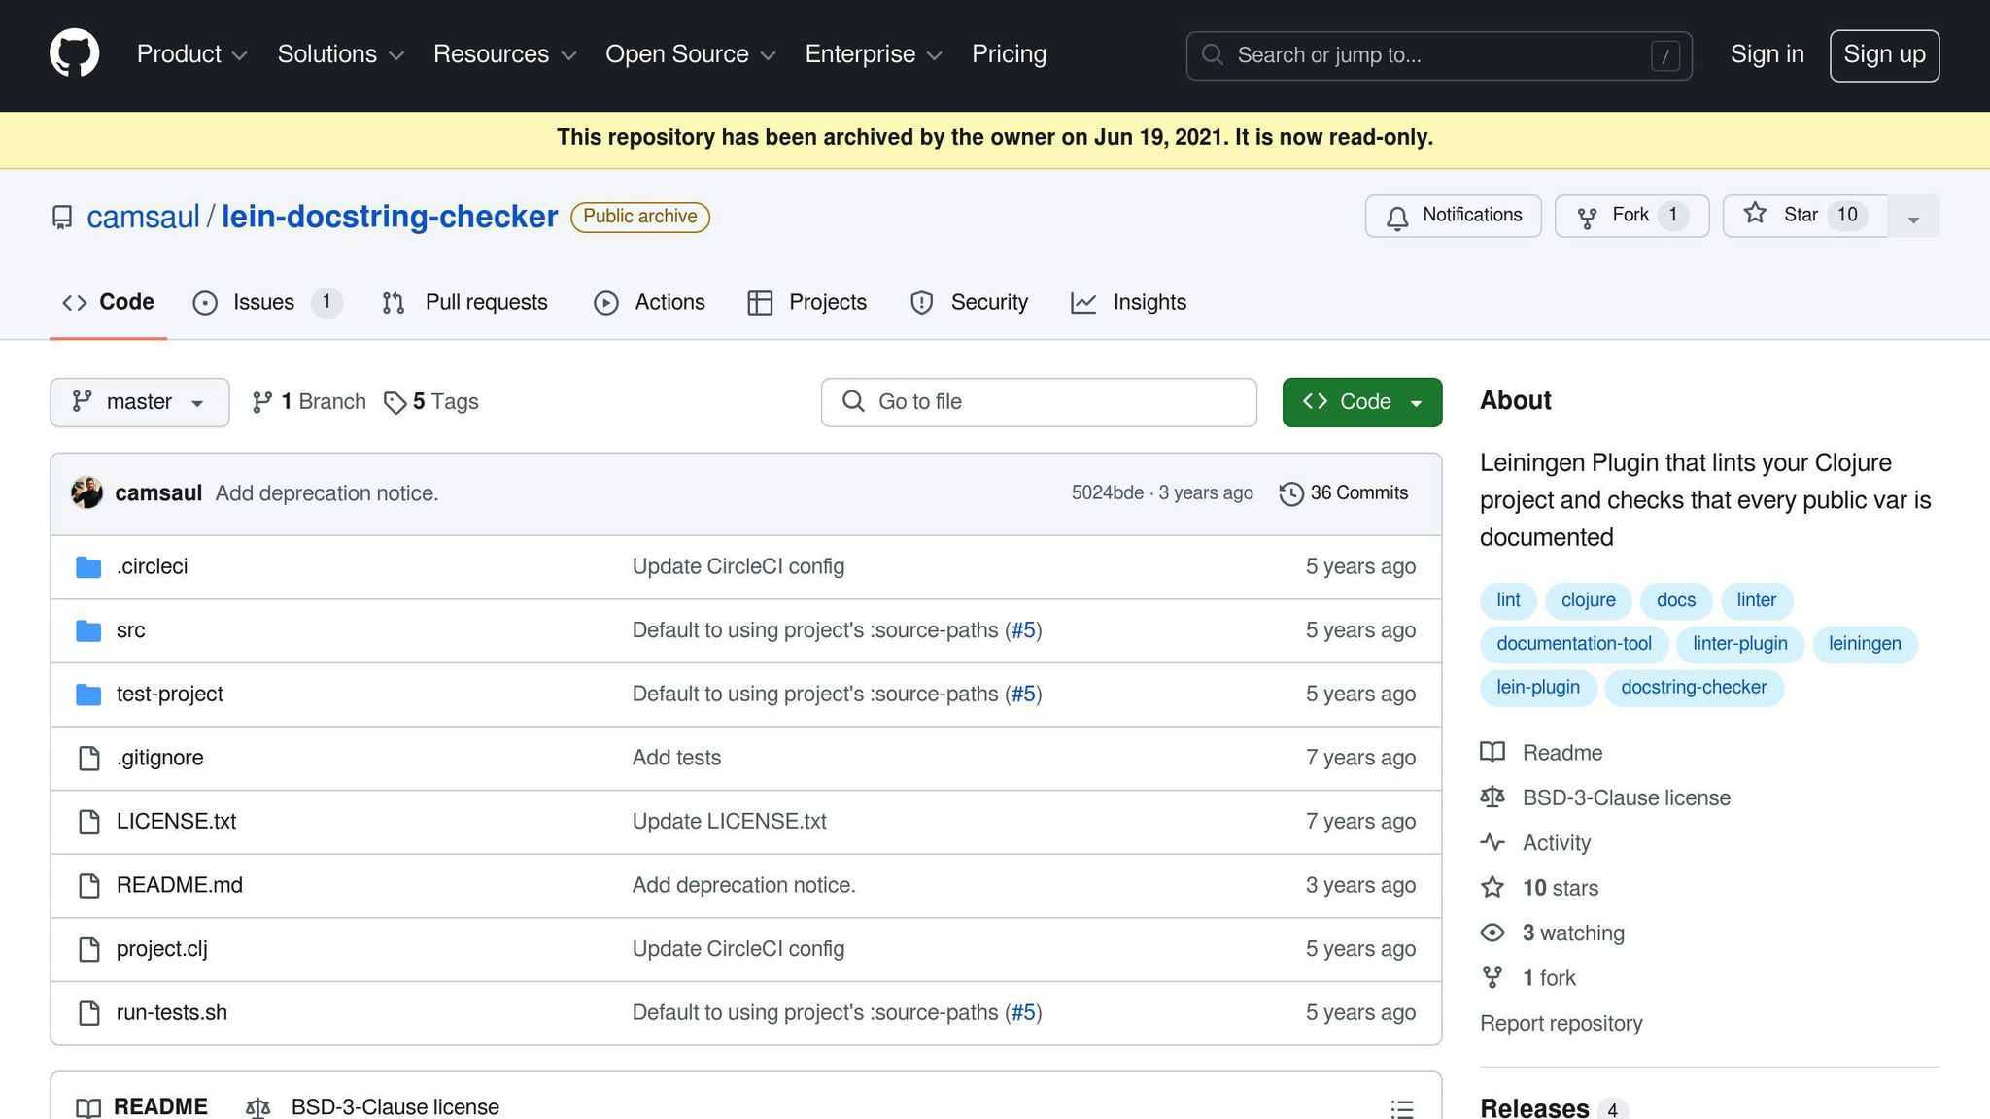Image resolution: width=1990 pixels, height=1119 pixels.
Task: Expand the Product menu
Action: coord(191,54)
